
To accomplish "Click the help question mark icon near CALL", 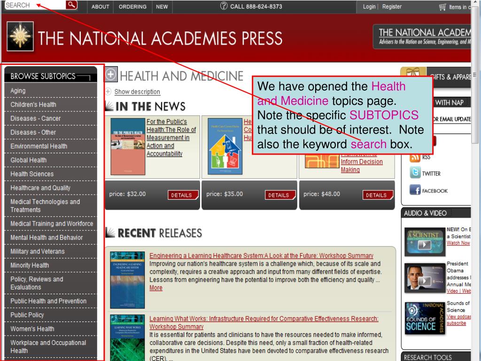I will tap(224, 6).
